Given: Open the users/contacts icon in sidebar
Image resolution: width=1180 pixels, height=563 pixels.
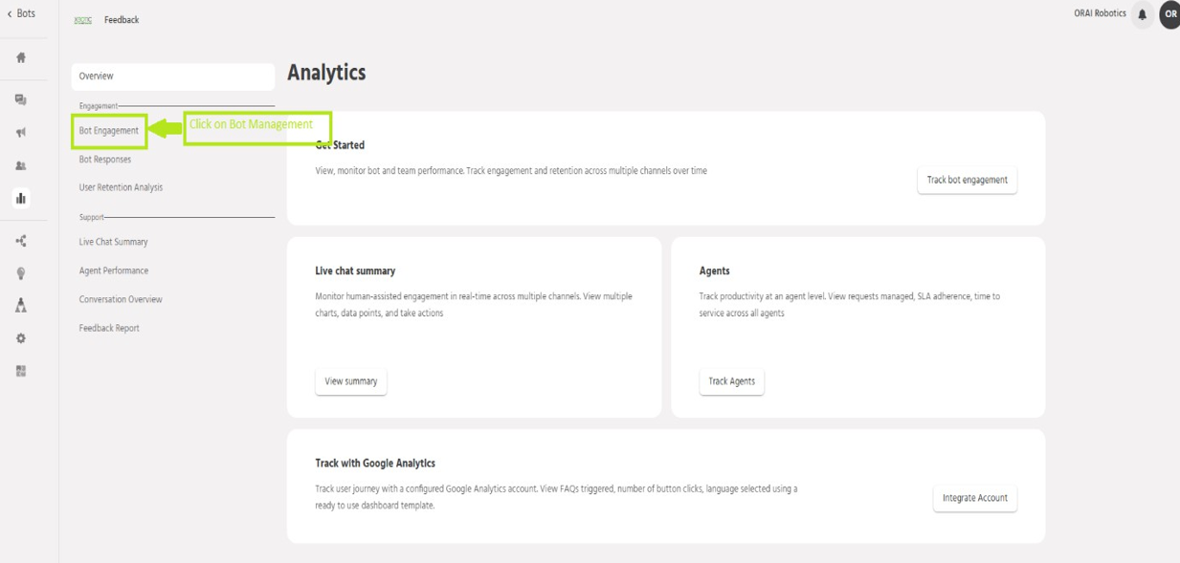Looking at the screenshot, I should [x=20, y=165].
